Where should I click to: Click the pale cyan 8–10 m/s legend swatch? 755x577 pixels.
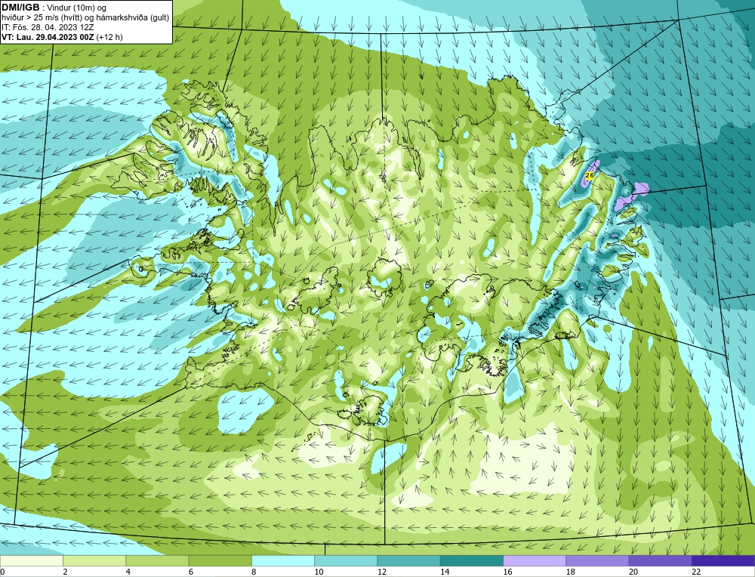coord(283,560)
